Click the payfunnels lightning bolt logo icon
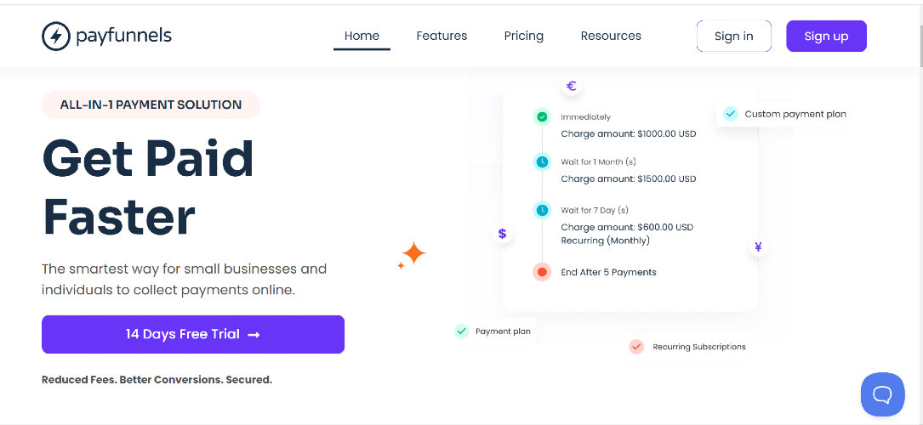Image resolution: width=923 pixels, height=425 pixels. (56, 37)
